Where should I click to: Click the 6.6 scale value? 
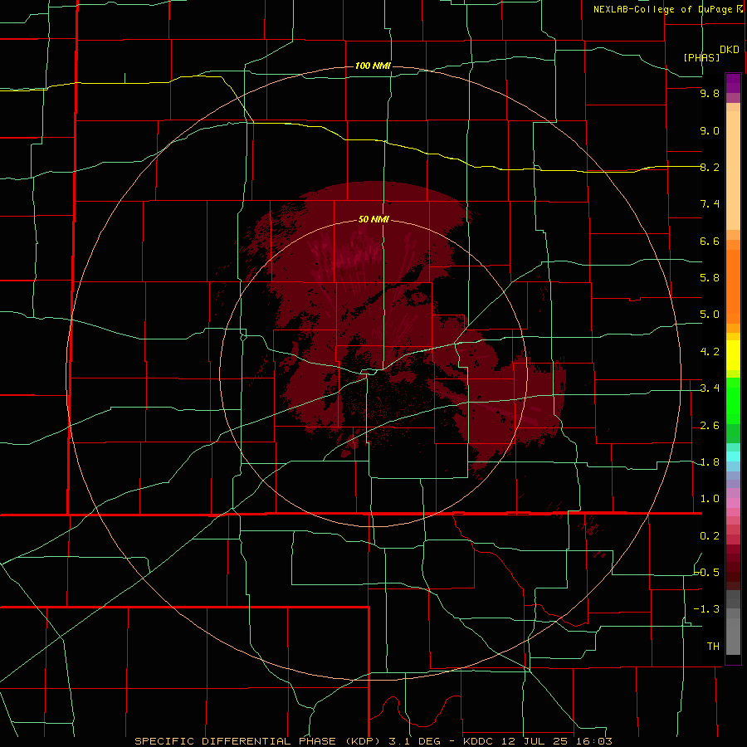(x=710, y=241)
